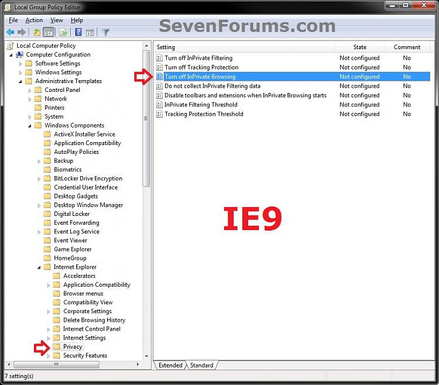This screenshot has width=439, height=385.
Task: Open the Help menu
Action: tap(77, 20)
